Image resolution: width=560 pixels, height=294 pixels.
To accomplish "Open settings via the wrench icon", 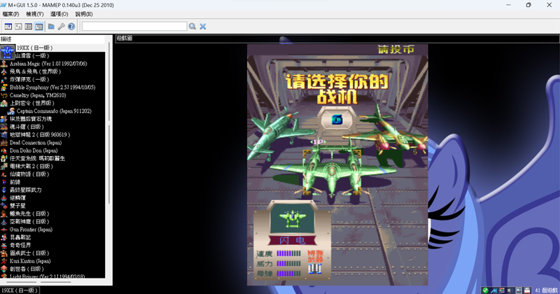I will (61, 27).
